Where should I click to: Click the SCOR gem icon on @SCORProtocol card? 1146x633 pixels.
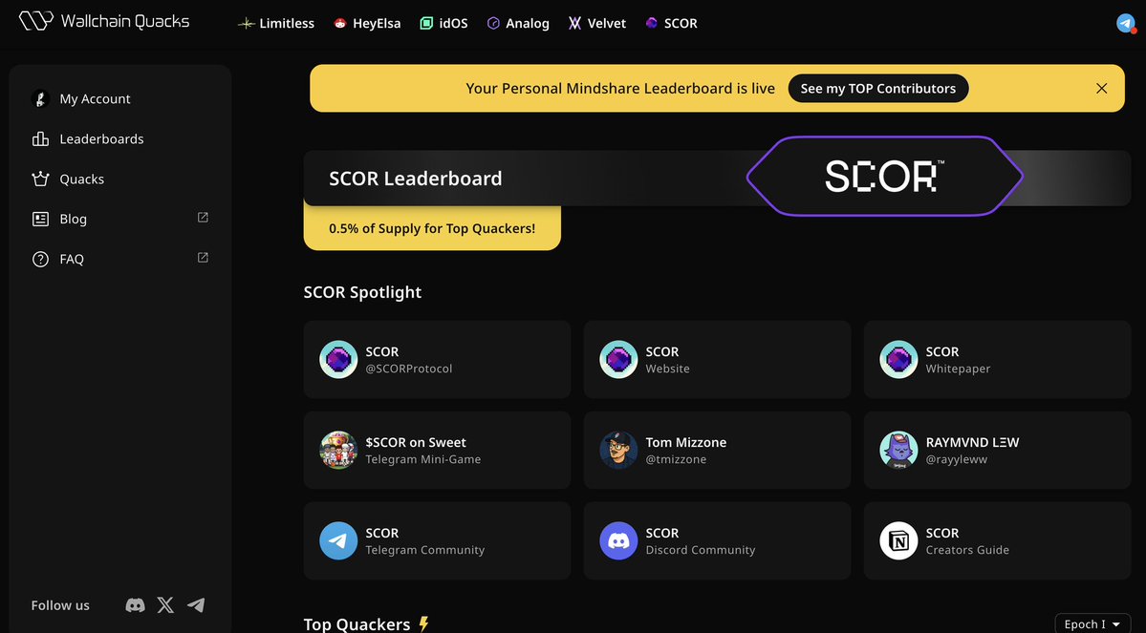pyautogui.click(x=338, y=359)
